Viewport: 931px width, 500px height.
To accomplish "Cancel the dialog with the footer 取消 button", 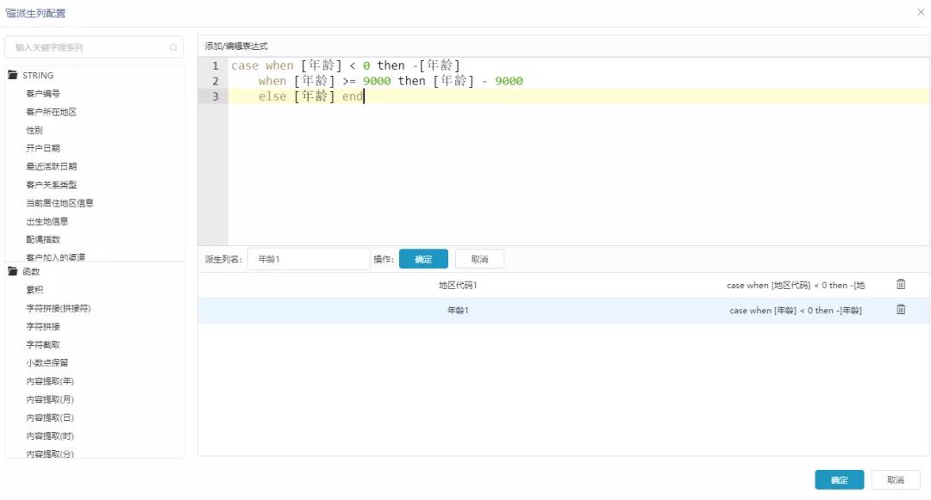I will tap(896, 480).
